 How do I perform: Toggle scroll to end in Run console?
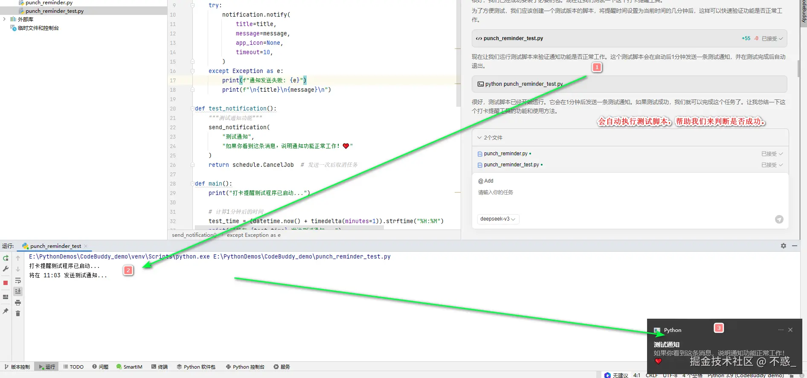[x=18, y=291]
